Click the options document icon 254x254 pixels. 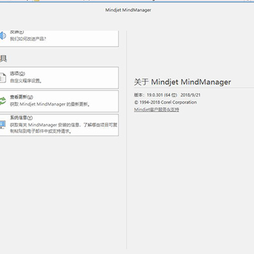pos(3,78)
